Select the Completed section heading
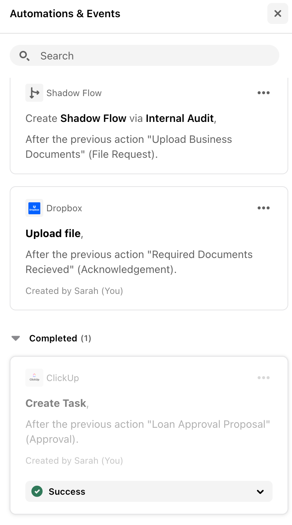The height and width of the screenshot is (525, 292). [60, 338]
